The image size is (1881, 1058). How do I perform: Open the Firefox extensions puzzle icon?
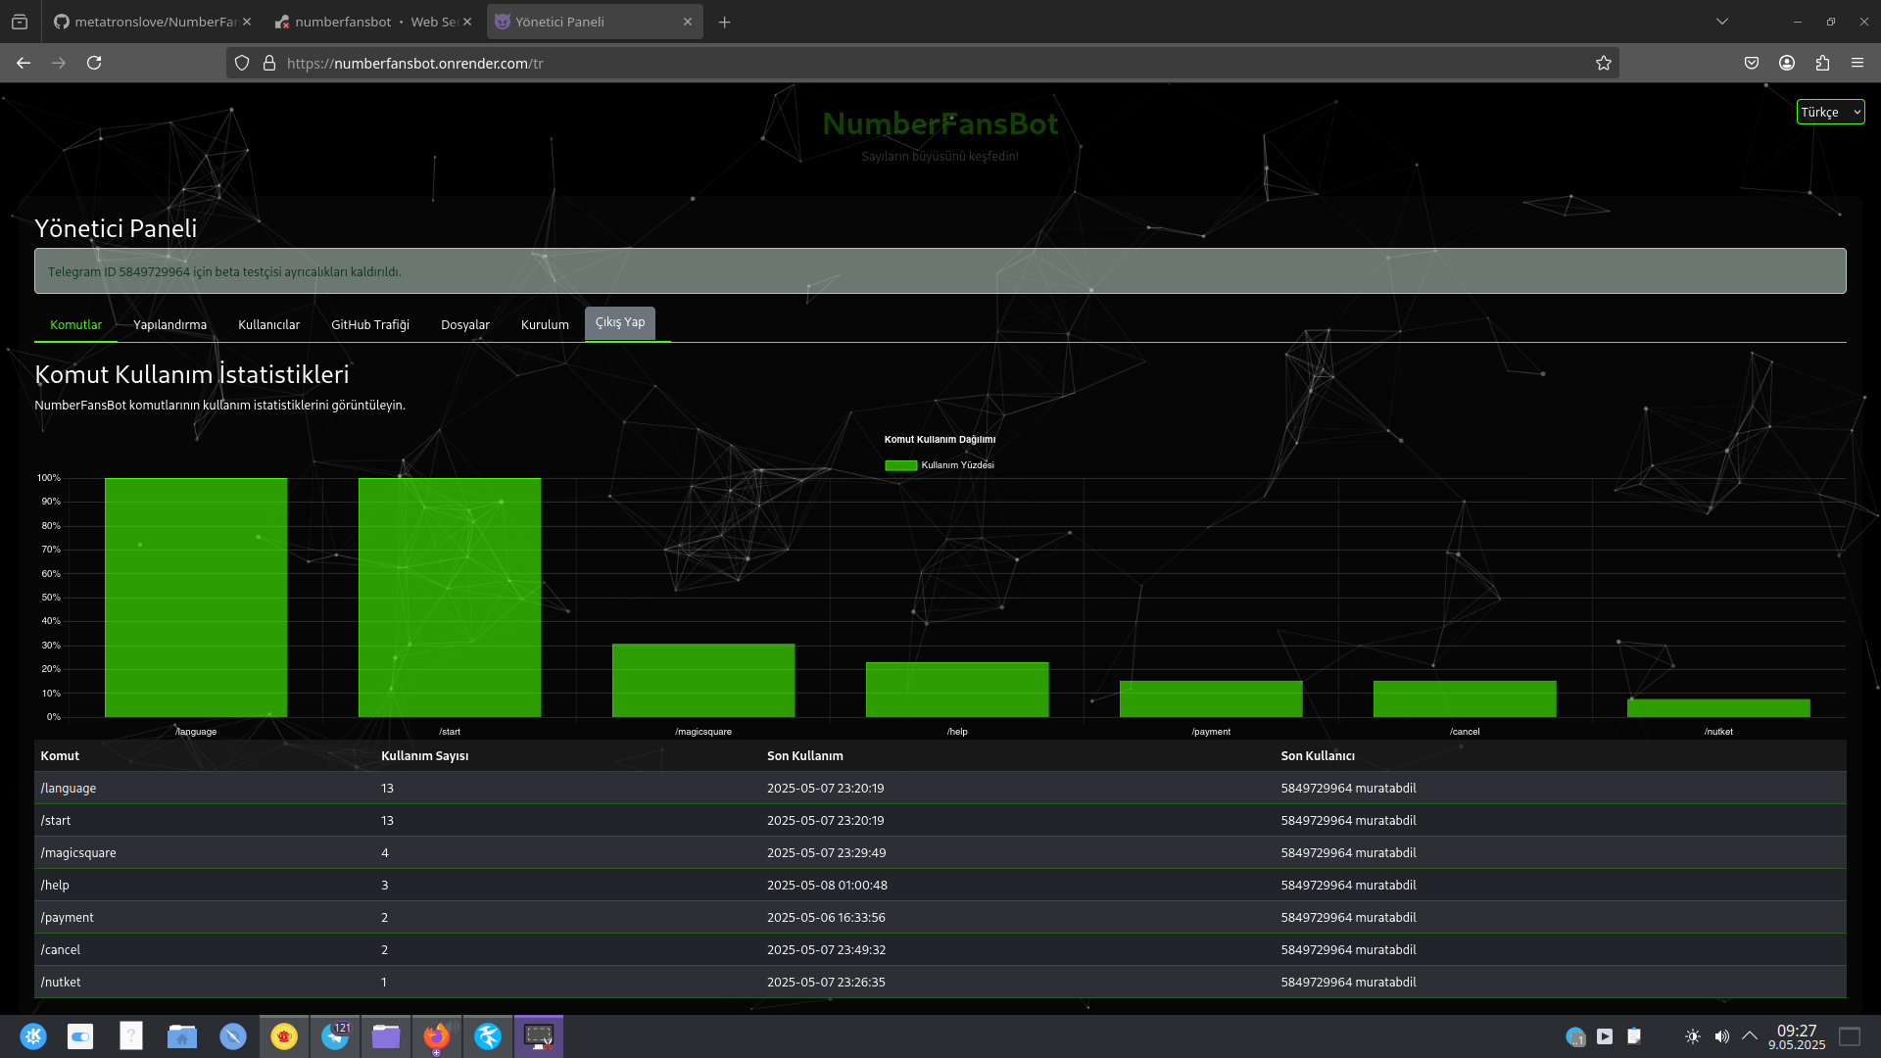click(1822, 63)
